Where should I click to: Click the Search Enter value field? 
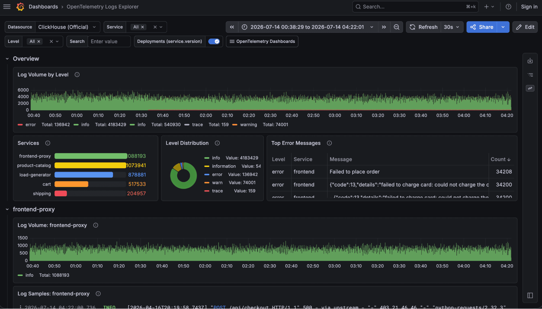click(109, 41)
